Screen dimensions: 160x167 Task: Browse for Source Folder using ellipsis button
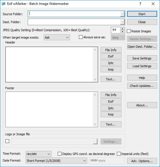click(122, 14)
